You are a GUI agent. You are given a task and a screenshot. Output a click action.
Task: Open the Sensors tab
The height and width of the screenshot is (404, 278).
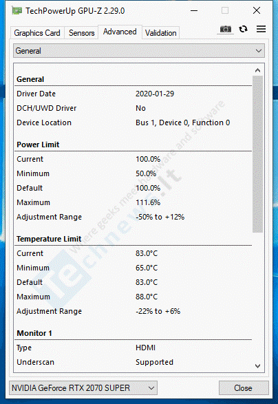pos(81,33)
